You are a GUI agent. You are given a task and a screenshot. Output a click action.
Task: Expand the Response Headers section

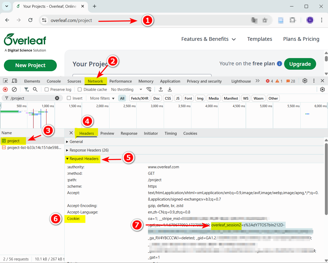87,150
